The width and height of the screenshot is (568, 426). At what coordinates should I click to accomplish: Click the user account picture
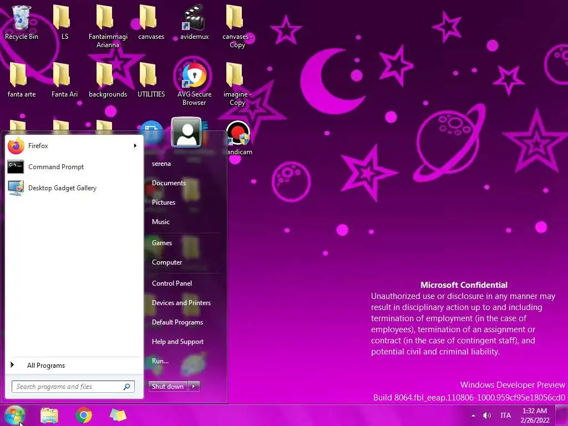point(186,132)
